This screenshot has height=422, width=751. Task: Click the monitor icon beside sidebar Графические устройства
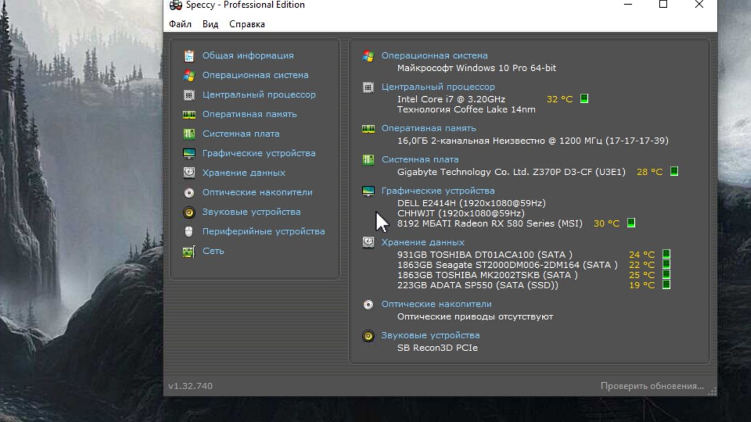tap(189, 153)
